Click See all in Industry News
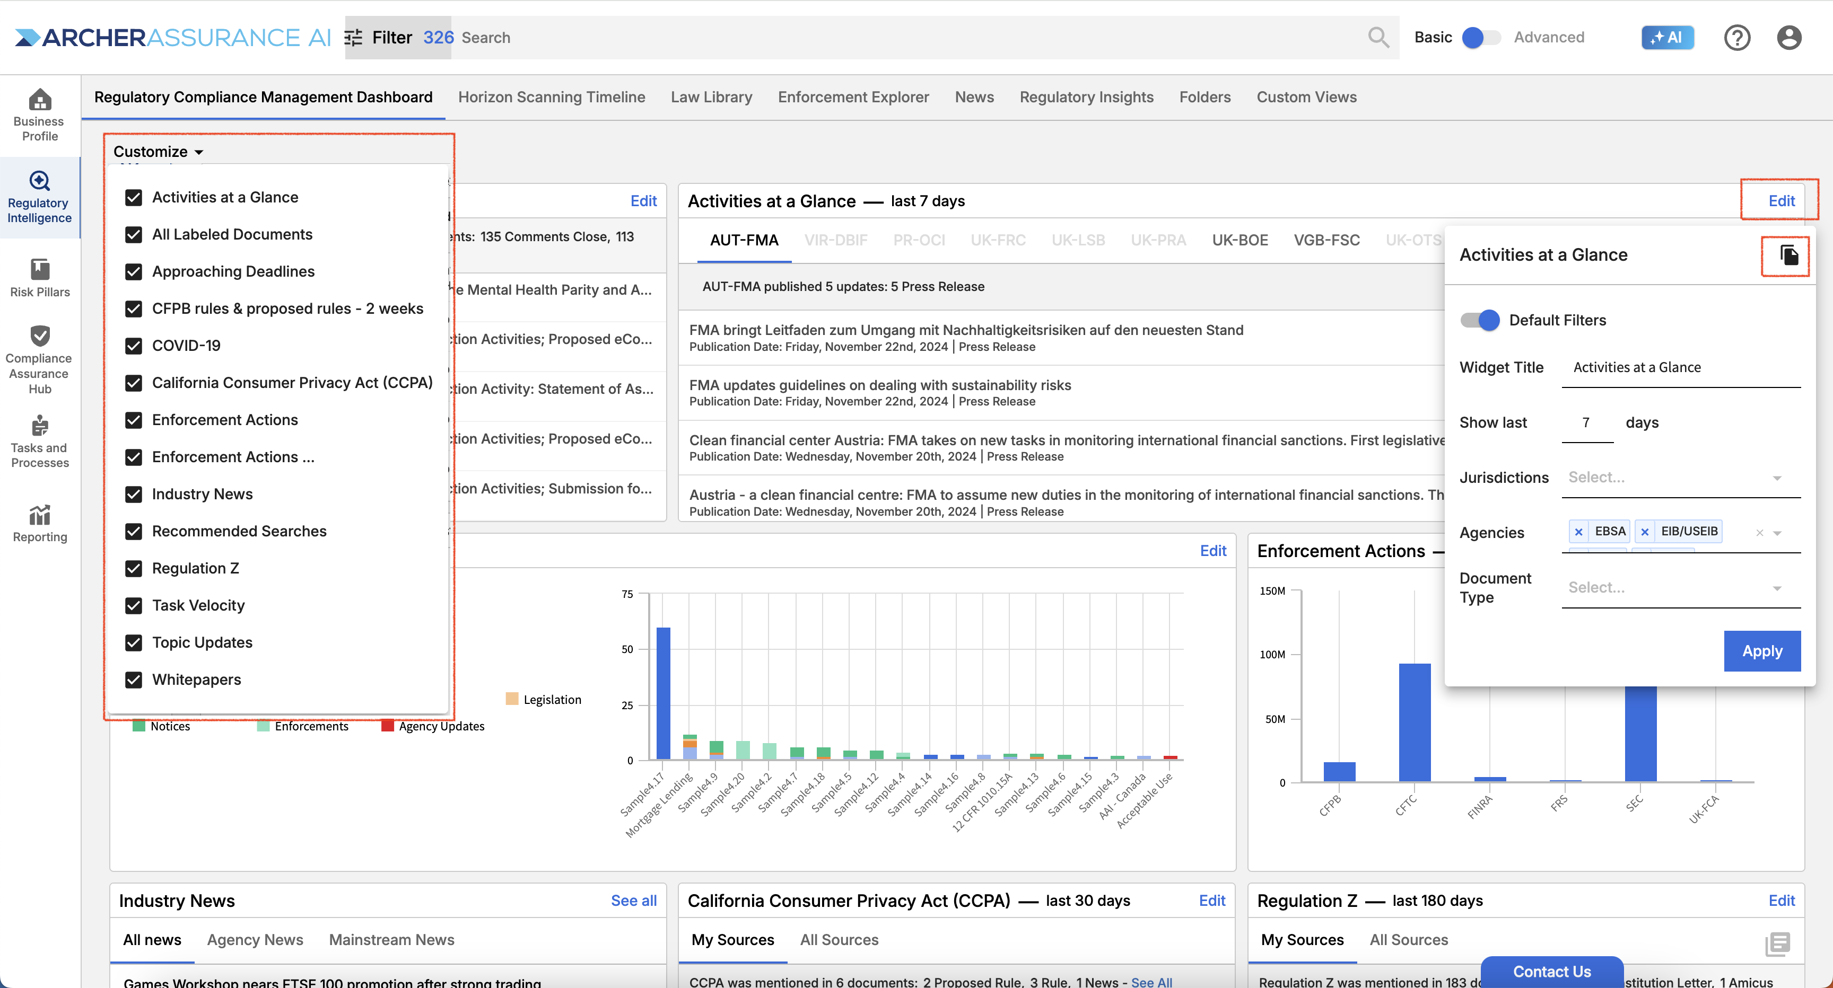The height and width of the screenshot is (988, 1833). click(633, 901)
